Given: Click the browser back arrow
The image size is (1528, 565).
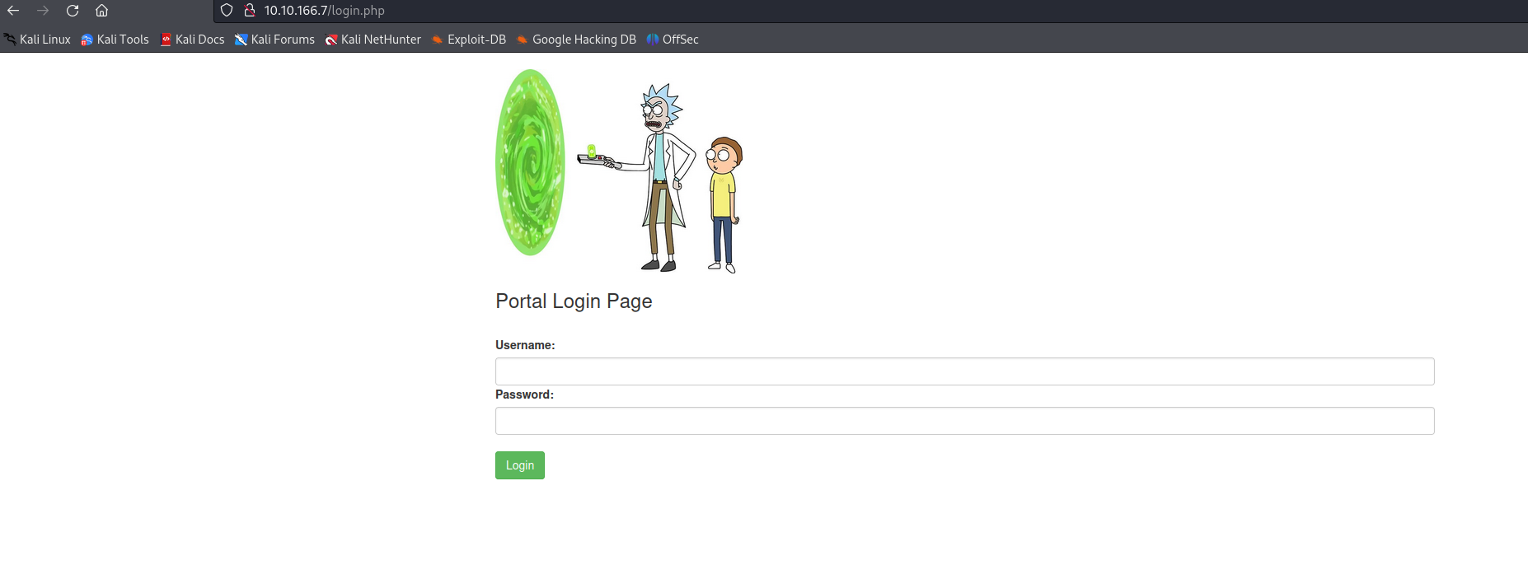Looking at the screenshot, I should 13,11.
